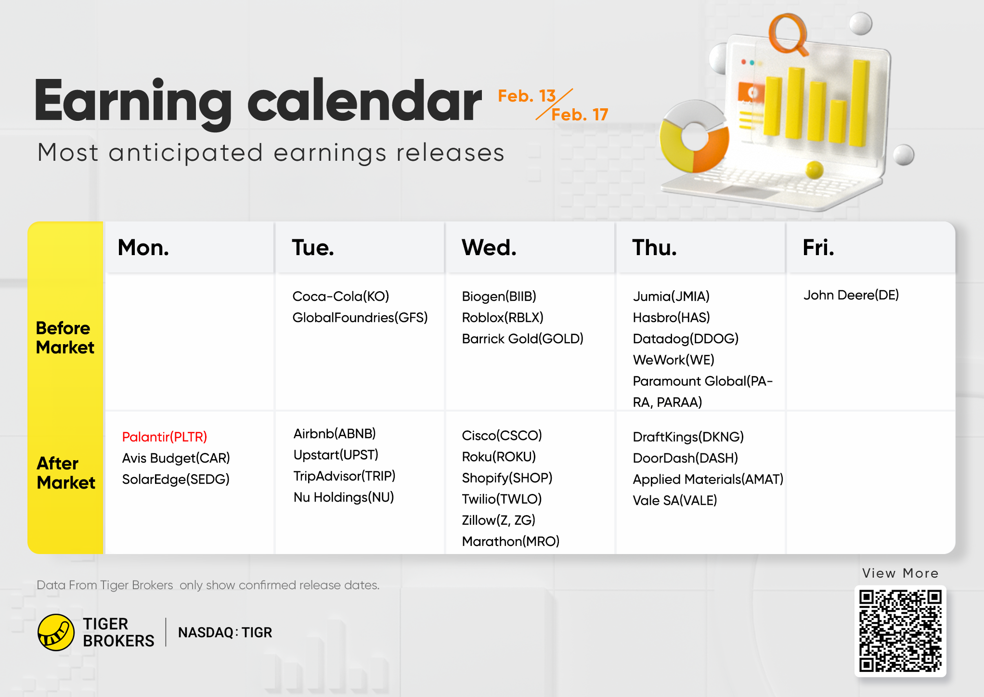The height and width of the screenshot is (697, 984).
Task: Click DoorDash(DASH) under Thursday
Action: 686,458
